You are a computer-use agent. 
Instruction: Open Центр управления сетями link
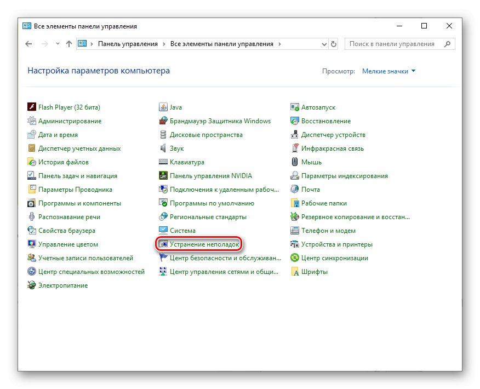click(x=224, y=272)
